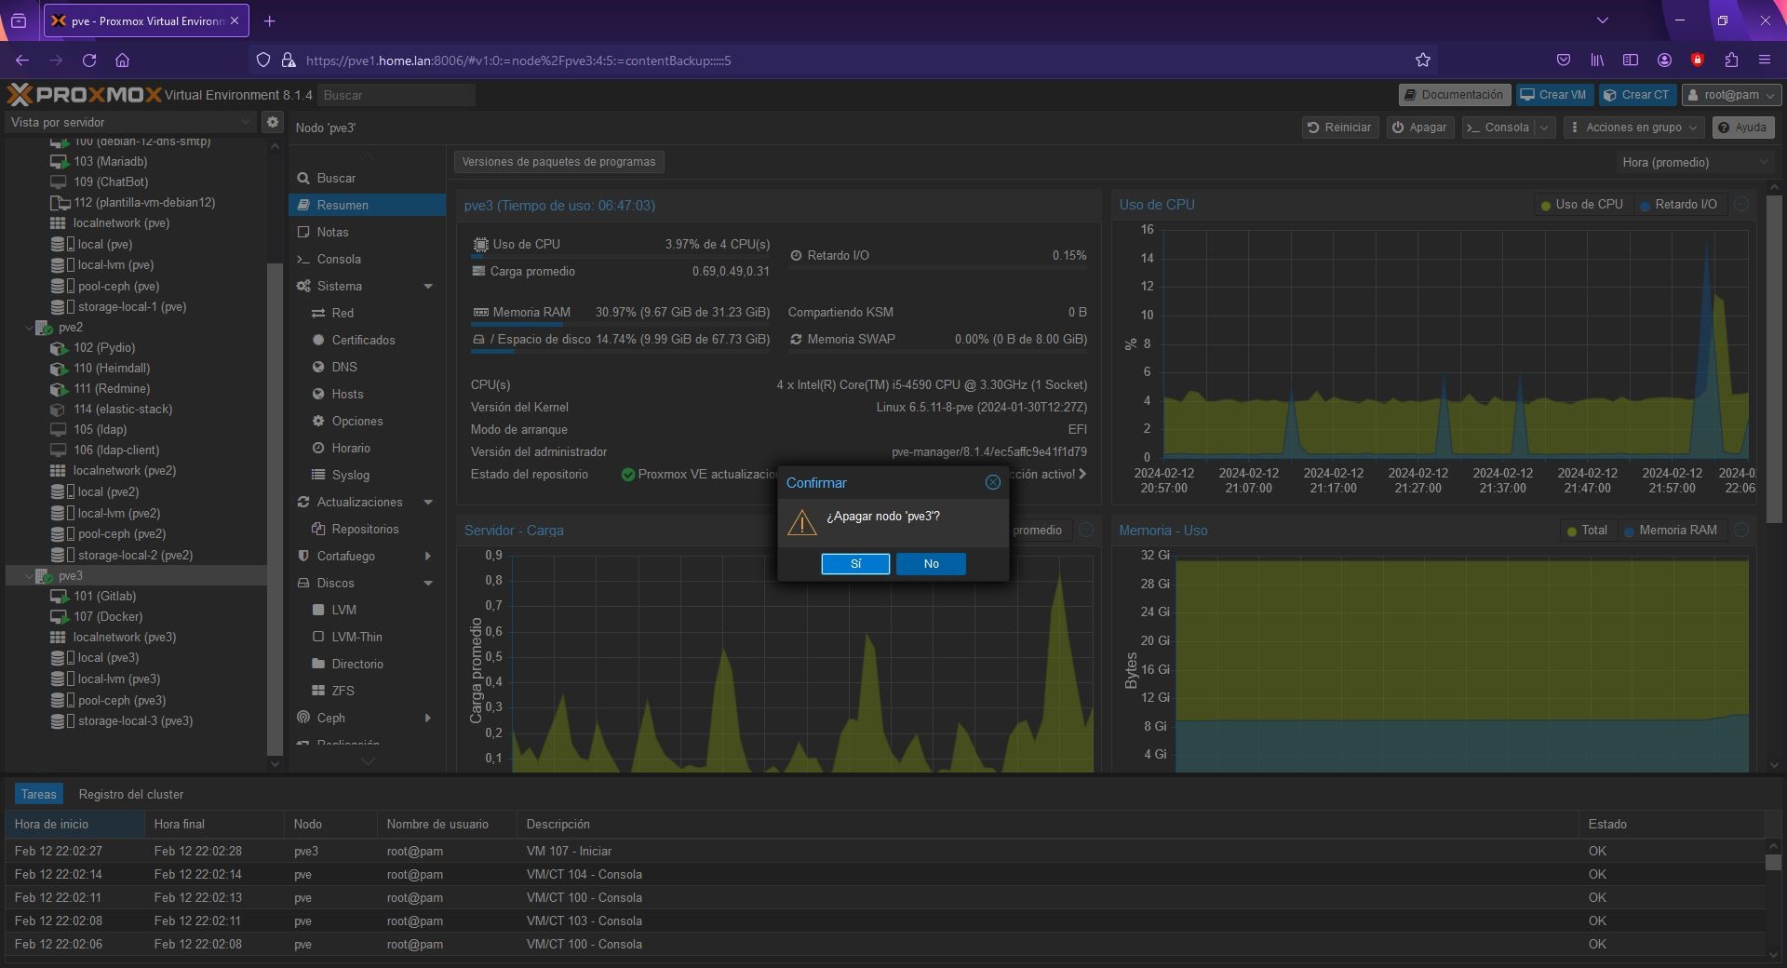
Task: Toggle Memoria RAM legend series
Action: 1671,531
